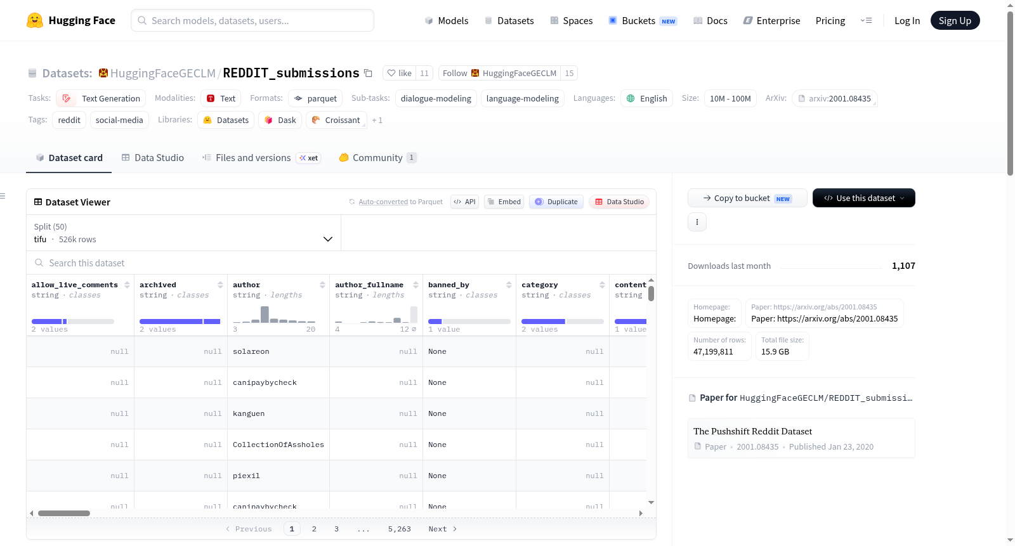Copy dataset name with copy icon
This screenshot has height=546, width=1015.
click(x=368, y=73)
